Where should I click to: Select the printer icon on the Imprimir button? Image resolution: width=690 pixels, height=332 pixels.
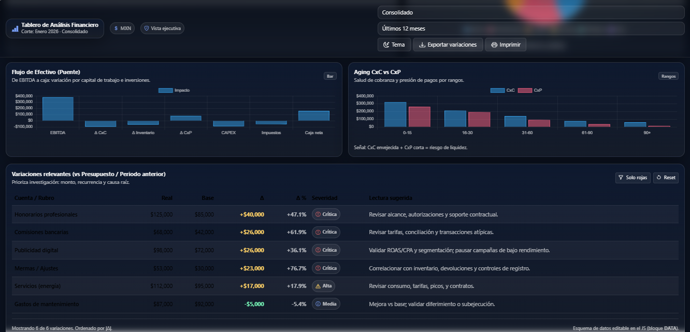click(494, 45)
